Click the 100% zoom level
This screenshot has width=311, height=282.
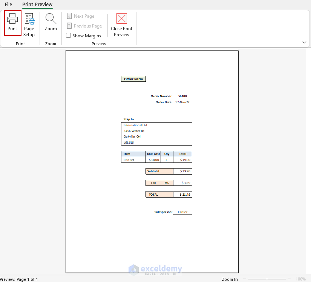(300, 279)
